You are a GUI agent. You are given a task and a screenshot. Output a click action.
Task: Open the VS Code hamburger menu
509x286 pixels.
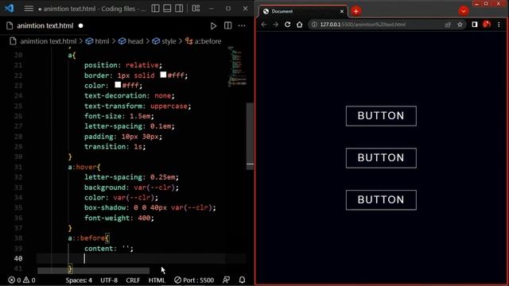tap(29, 9)
